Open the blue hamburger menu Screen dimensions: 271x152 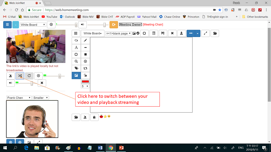pyautogui.click(x=7, y=25)
